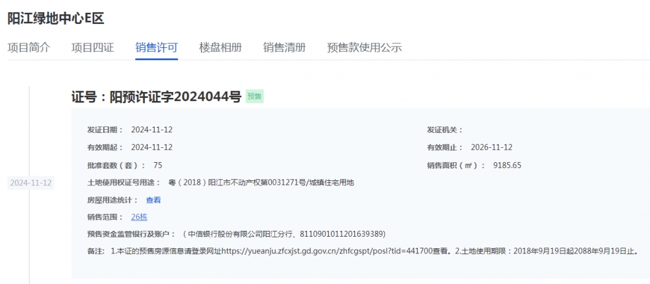Viewport: 650px width, 284px height.
Task: Click the heading 证号：阳预许证字2024044号
Action: pyautogui.click(x=156, y=97)
